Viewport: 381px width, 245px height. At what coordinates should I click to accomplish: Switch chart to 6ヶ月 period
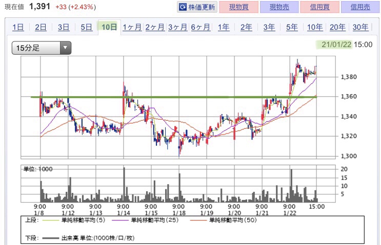[x=200, y=27]
